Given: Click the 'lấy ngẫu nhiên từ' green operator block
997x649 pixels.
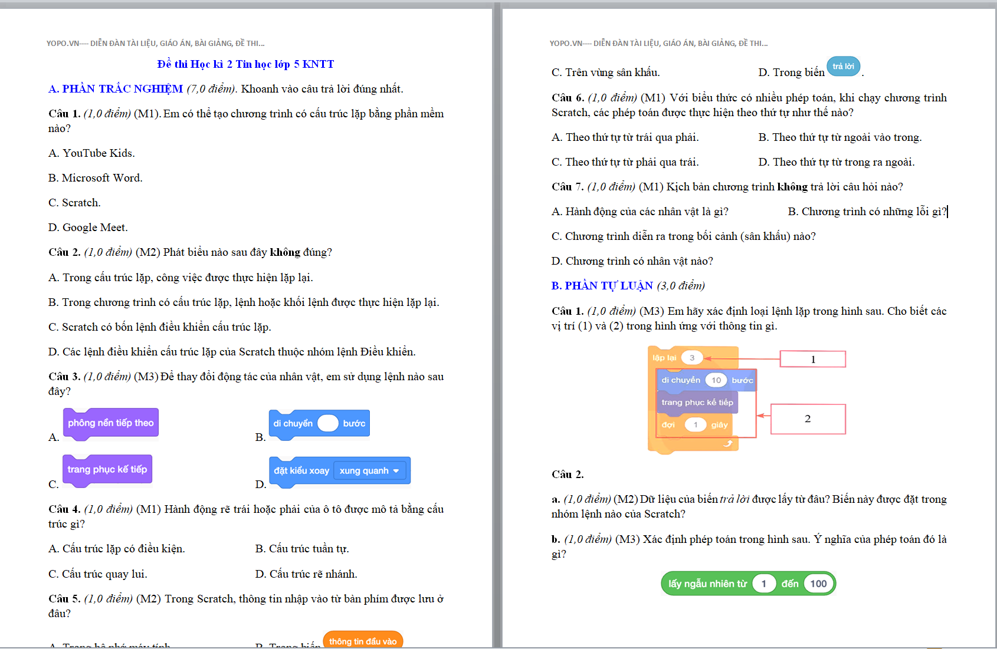Looking at the screenshot, I should tap(707, 584).
